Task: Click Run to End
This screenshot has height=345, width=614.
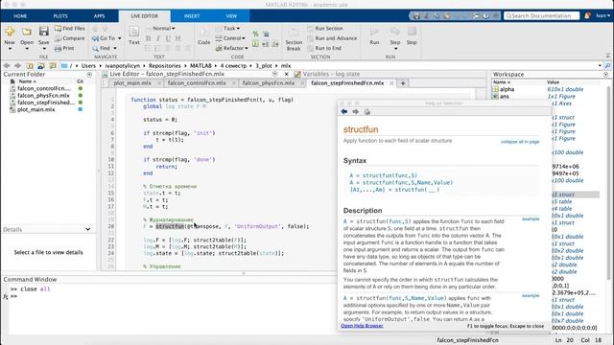Action: pyautogui.click(x=324, y=48)
